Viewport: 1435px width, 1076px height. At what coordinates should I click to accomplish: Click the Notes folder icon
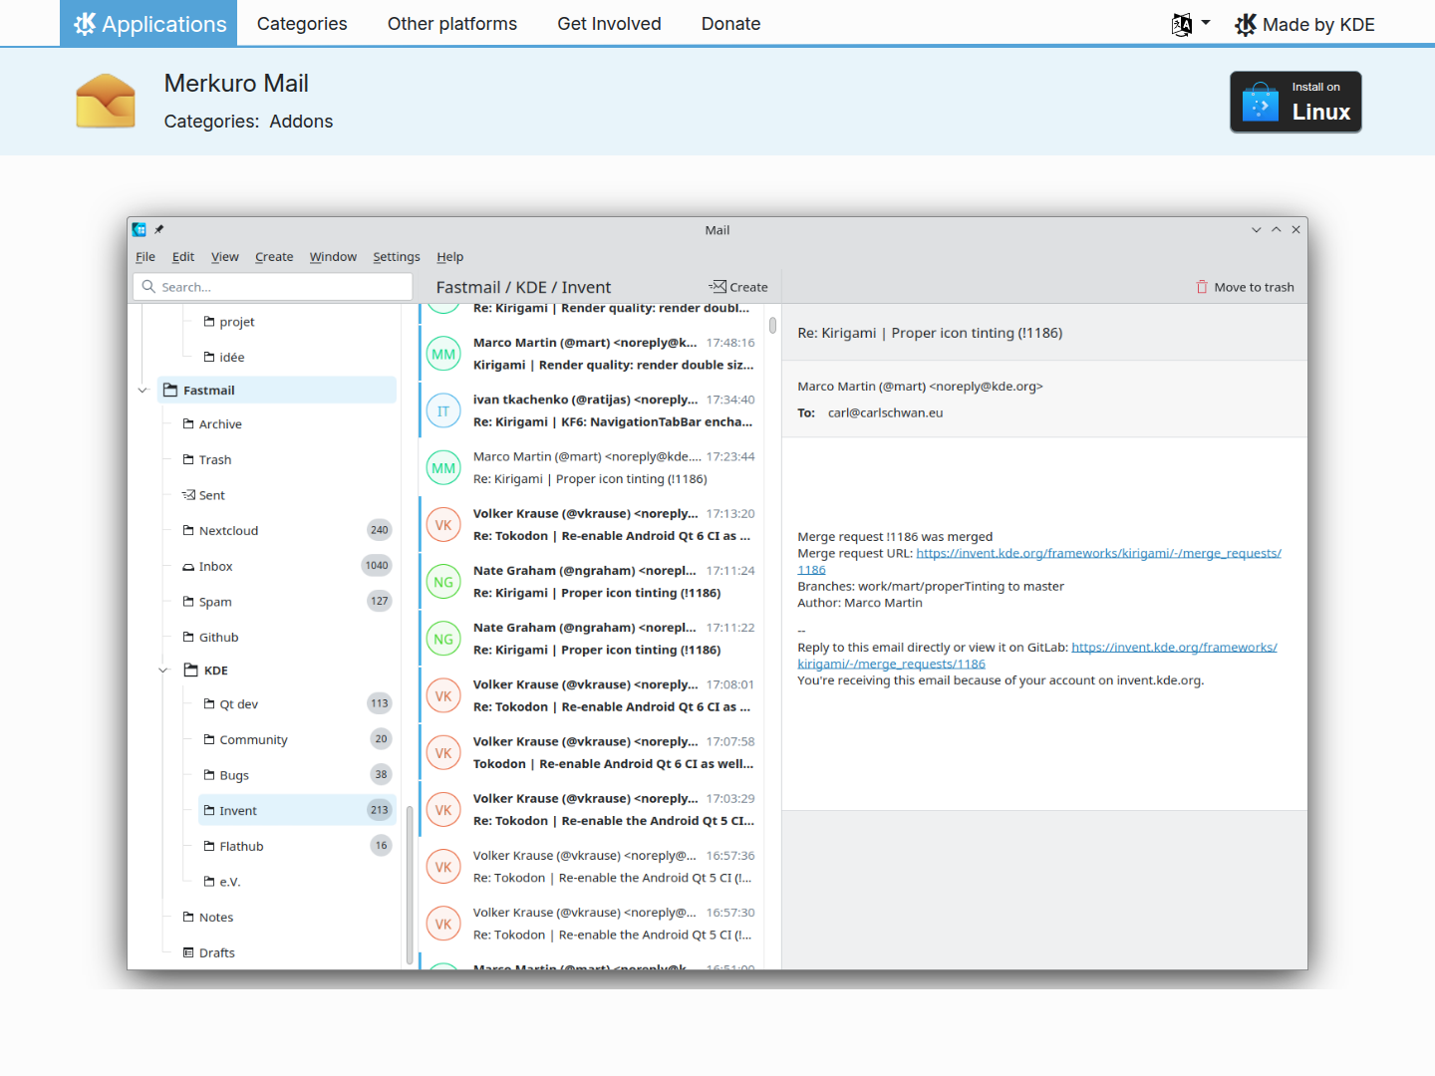pos(188,917)
